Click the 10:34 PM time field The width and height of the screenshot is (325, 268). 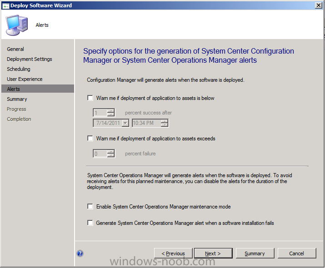point(146,123)
